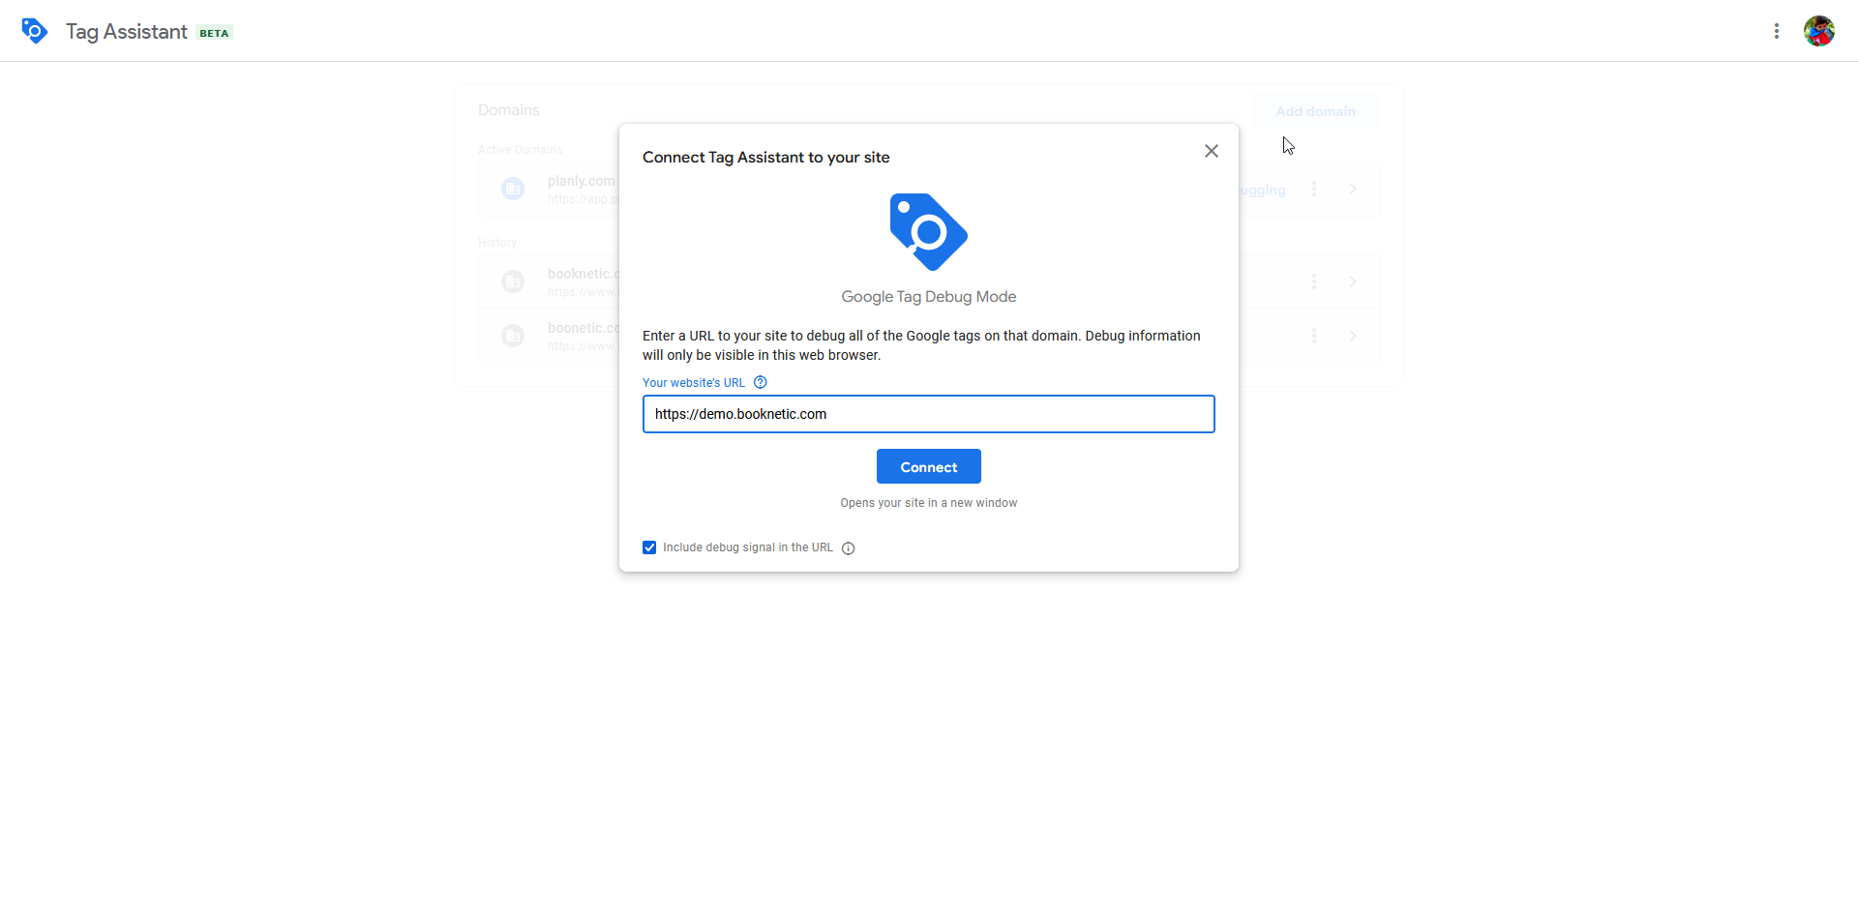Click the Tag Assistant title text
This screenshot has height=916, width=1858.
127,31
